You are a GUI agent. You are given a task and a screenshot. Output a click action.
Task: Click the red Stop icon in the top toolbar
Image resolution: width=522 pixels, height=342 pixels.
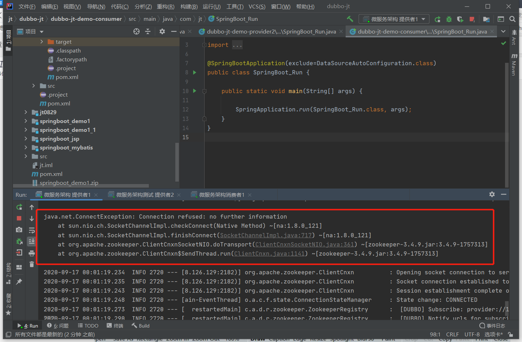coord(472,19)
